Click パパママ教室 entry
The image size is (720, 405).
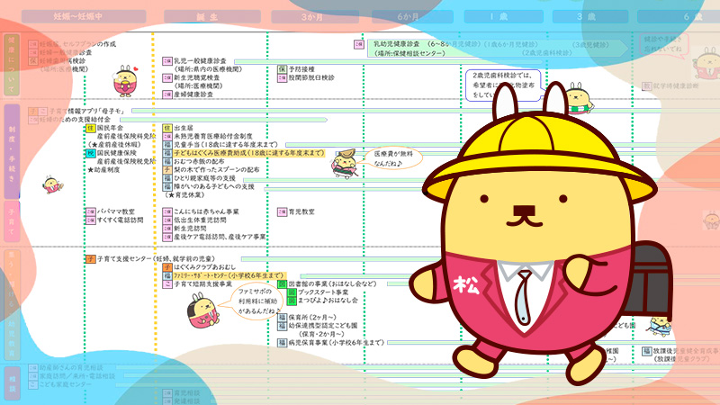pos(116,211)
